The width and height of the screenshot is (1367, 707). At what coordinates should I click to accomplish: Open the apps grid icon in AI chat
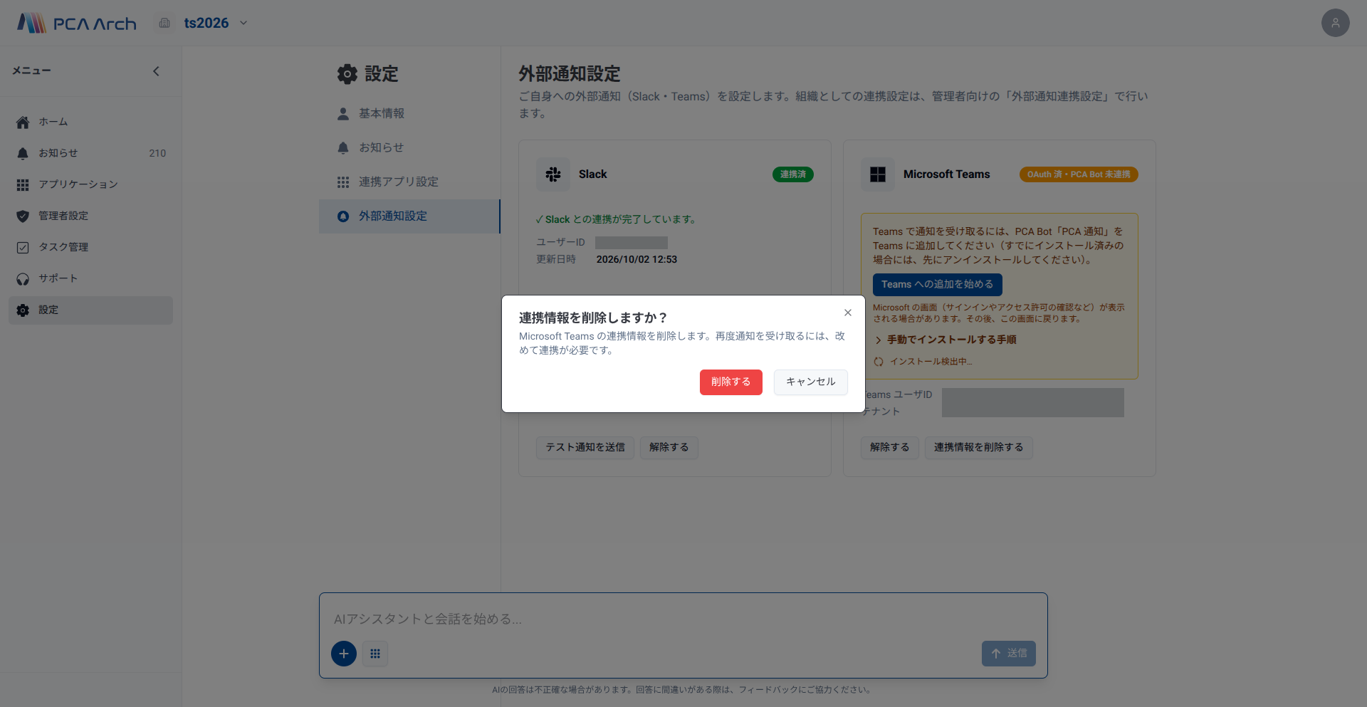[x=375, y=653]
